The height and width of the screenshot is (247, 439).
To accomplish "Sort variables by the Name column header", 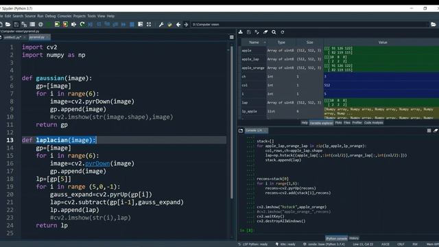I will click(254, 43).
